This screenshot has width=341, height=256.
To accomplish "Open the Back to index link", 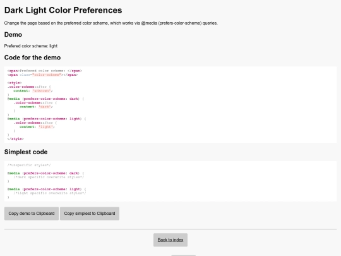I will point(170,240).
